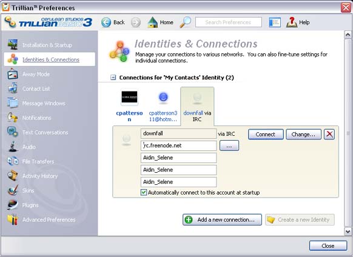Click the second Aidin_Selene nickname field
This screenshot has height=257, width=353.
coord(178,170)
